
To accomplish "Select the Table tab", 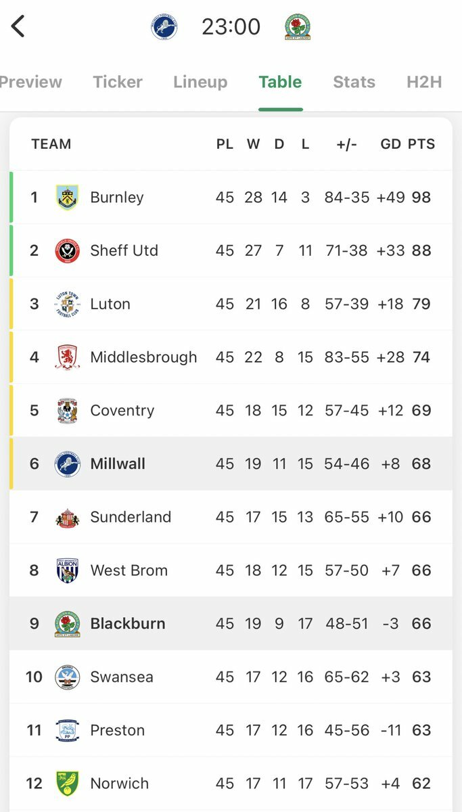I will point(280,82).
